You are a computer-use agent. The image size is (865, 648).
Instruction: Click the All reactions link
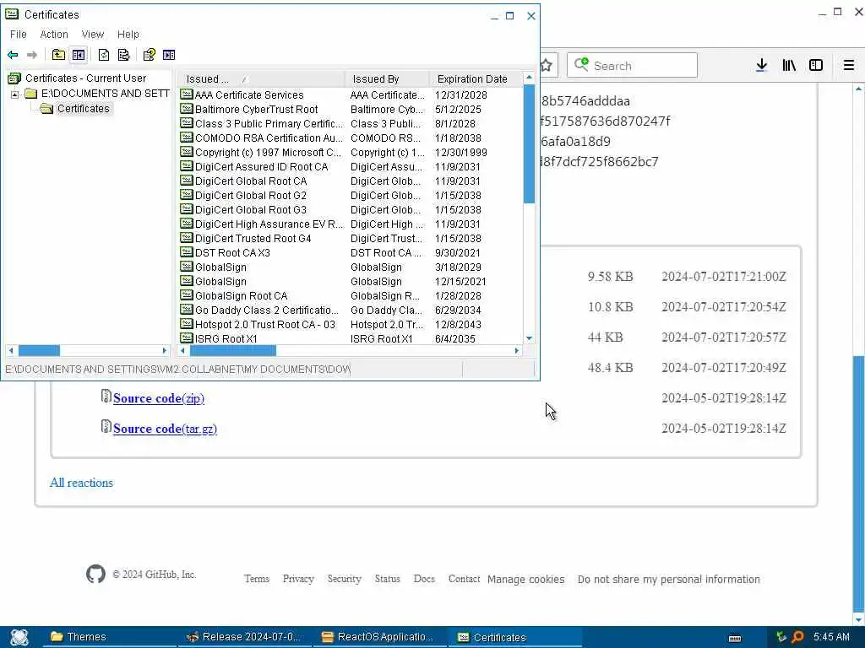pyautogui.click(x=82, y=482)
